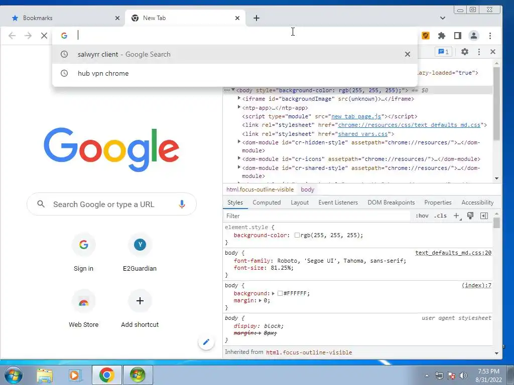514x385 pixels.
Task: Select the hub vpn chrome suggestion
Action: [235, 73]
